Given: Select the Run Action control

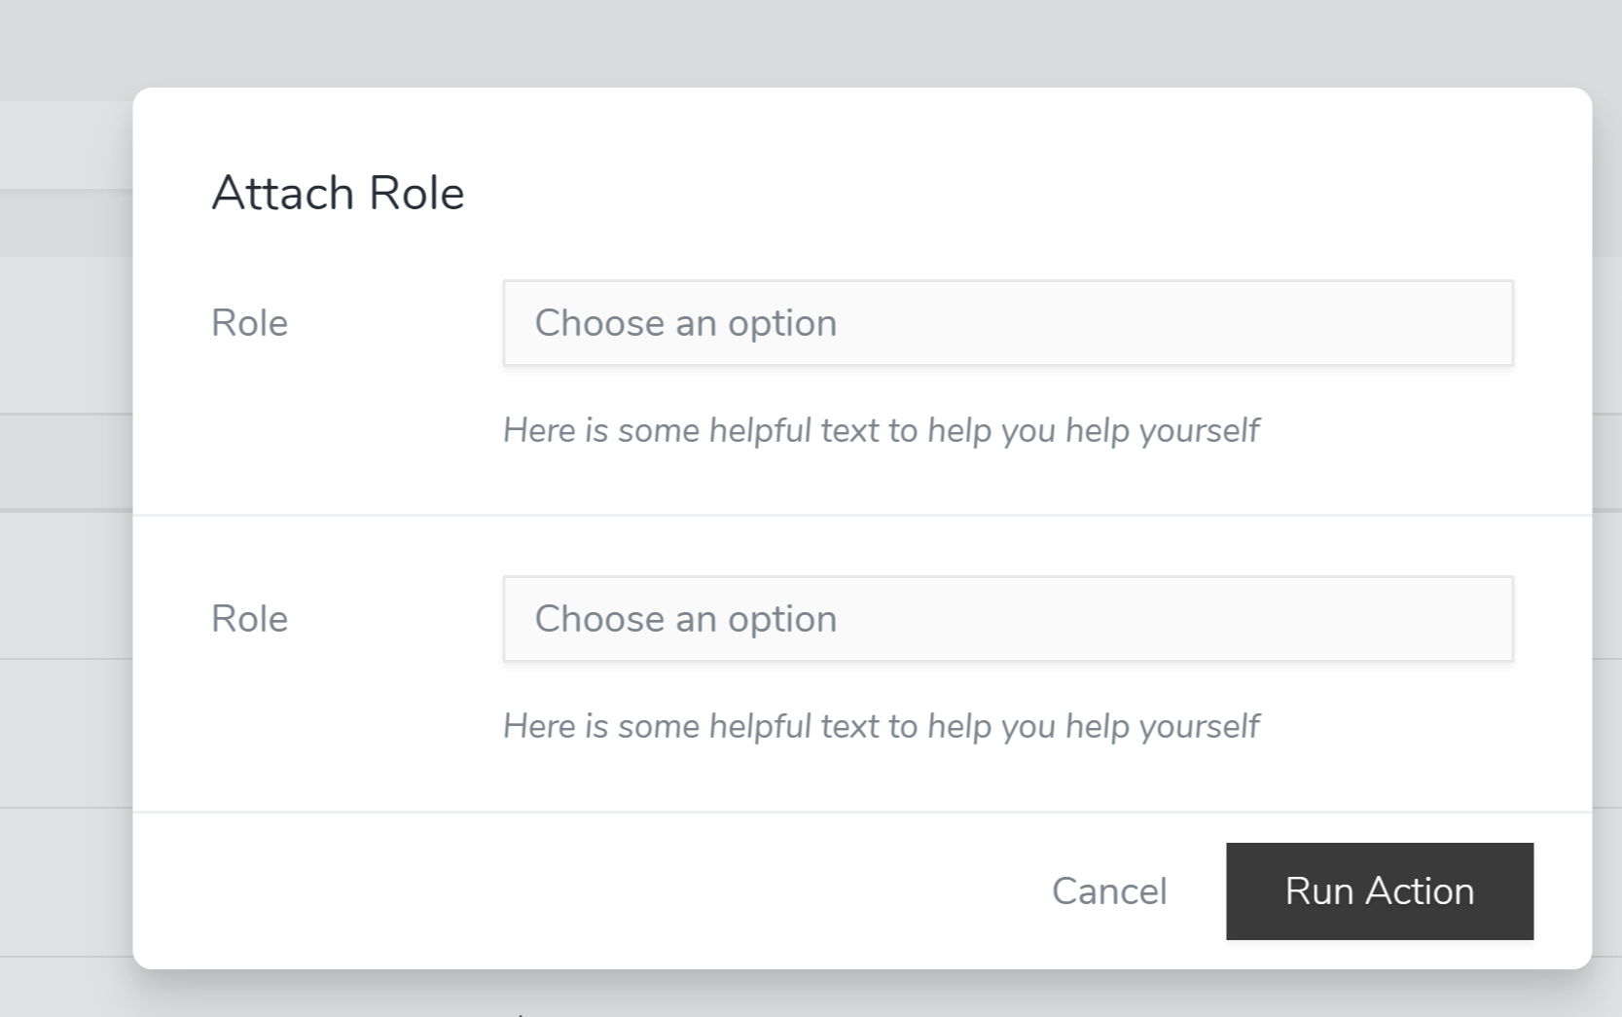Looking at the screenshot, I should [1379, 890].
